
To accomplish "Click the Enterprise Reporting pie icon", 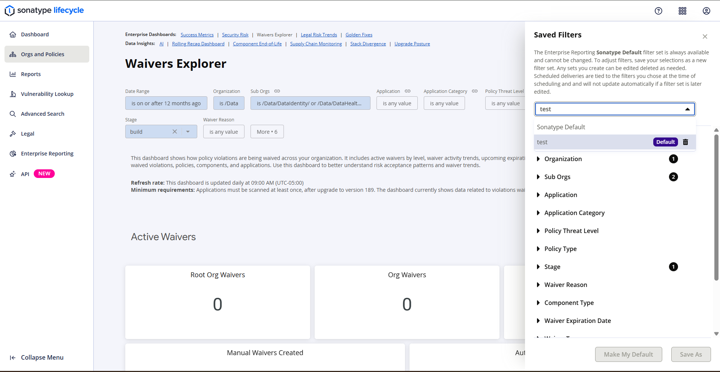I will 13,154.
